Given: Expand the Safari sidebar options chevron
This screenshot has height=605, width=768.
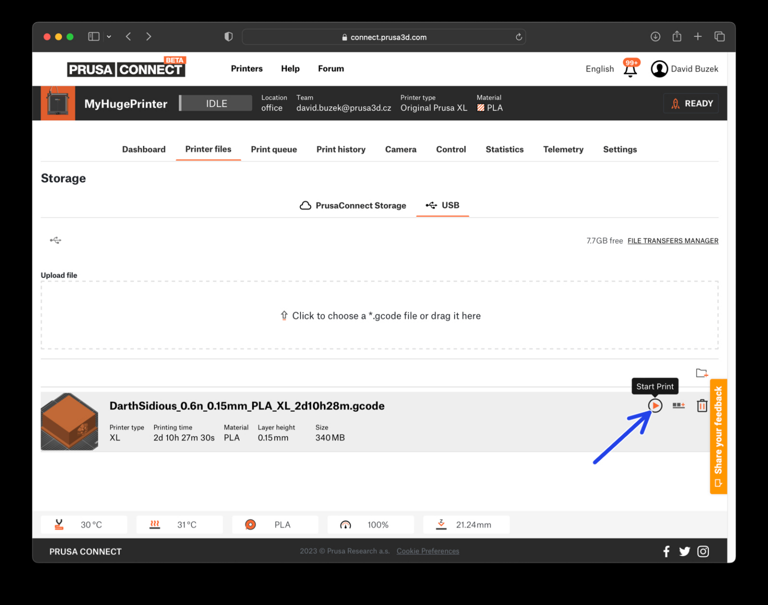Looking at the screenshot, I should (109, 36).
